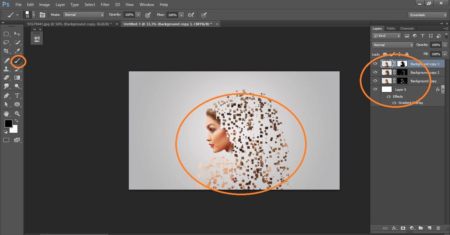Open the brush settings toggle panel in options bar

coord(42,15)
